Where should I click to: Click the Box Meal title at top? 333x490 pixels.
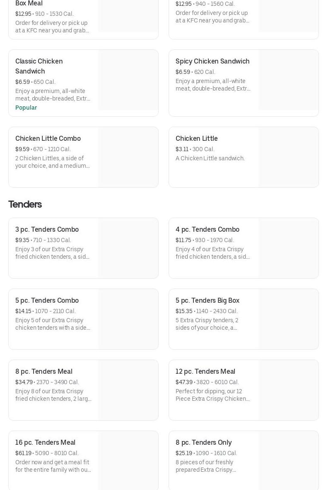click(29, 4)
